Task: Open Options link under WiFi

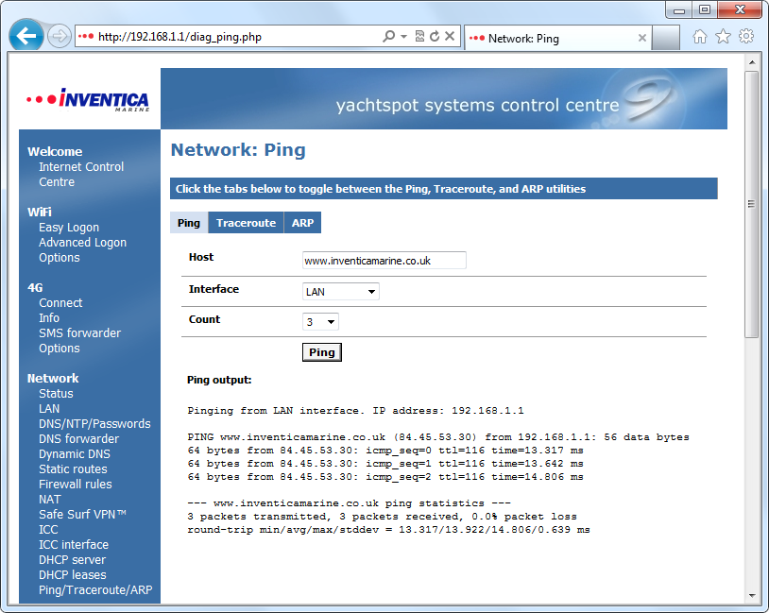Action: tap(60, 258)
